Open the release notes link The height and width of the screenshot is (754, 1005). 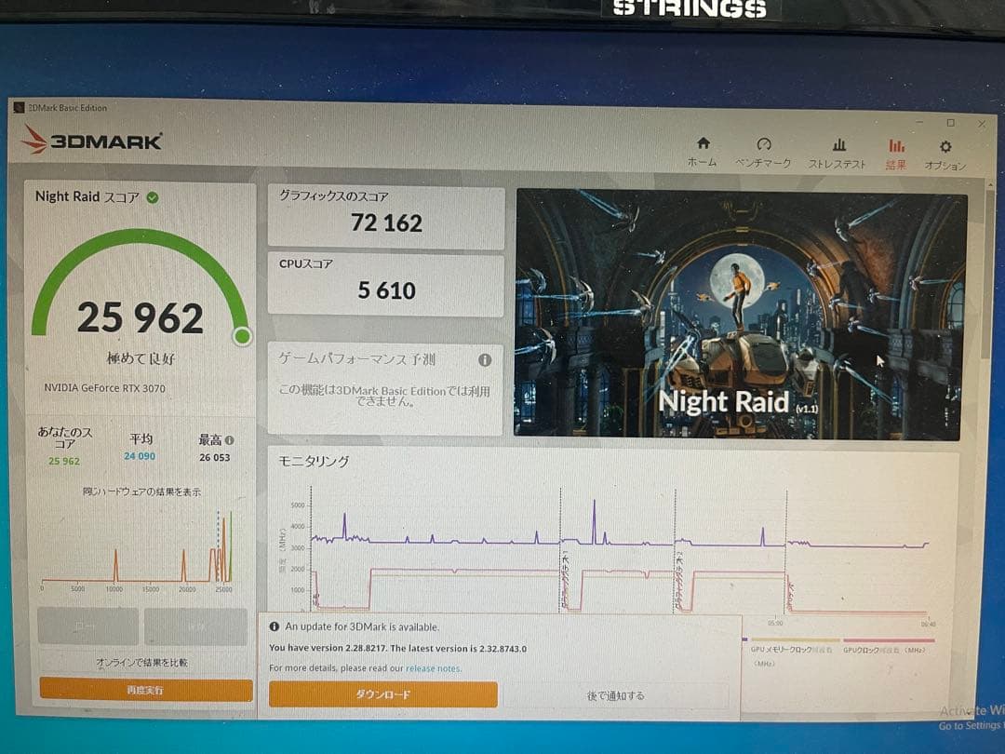coord(434,668)
